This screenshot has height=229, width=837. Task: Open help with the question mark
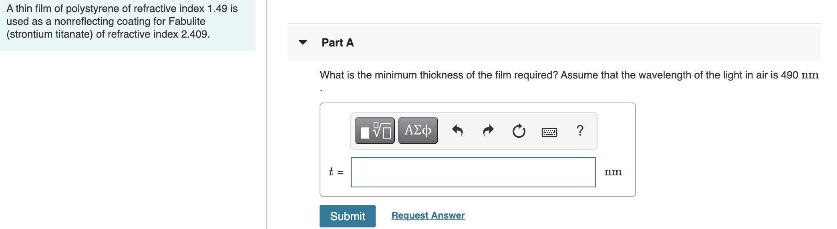580,131
